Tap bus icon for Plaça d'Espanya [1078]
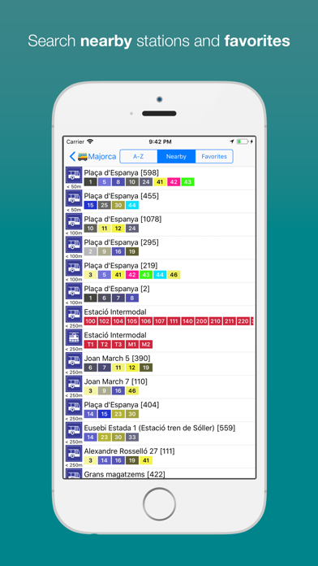The width and height of the screenshot is (318, 566). pyautogui.click(x=74, y=221)
